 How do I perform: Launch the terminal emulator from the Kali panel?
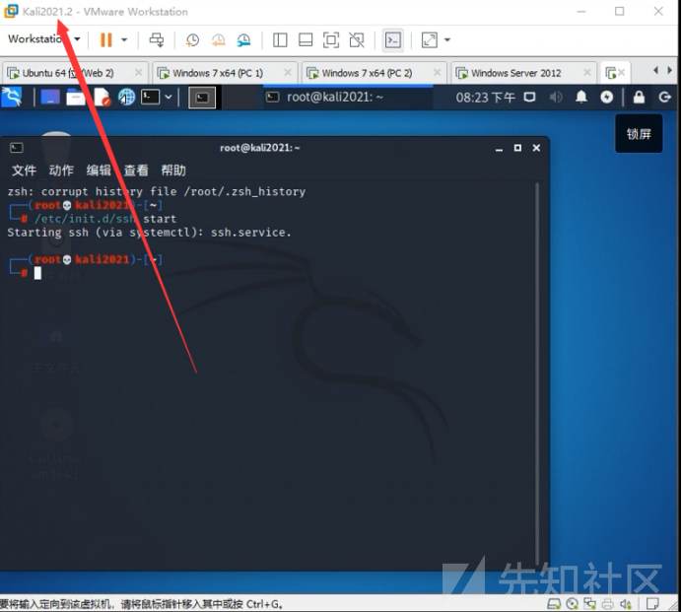point(151,97)
